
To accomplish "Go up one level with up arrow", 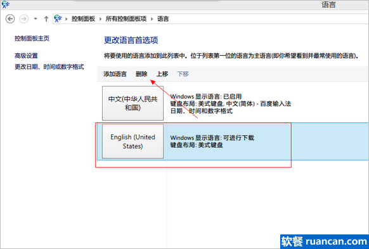I will (46, 19).
